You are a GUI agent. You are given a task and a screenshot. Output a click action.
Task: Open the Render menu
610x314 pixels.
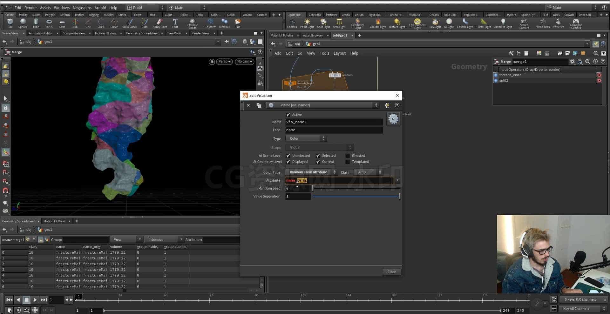click(30, 8)
